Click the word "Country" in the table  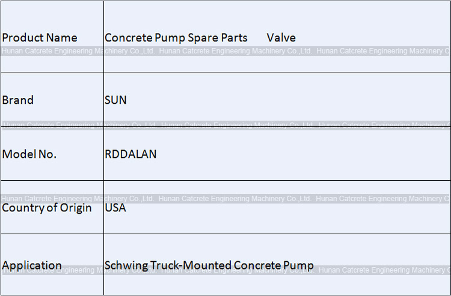22,208
